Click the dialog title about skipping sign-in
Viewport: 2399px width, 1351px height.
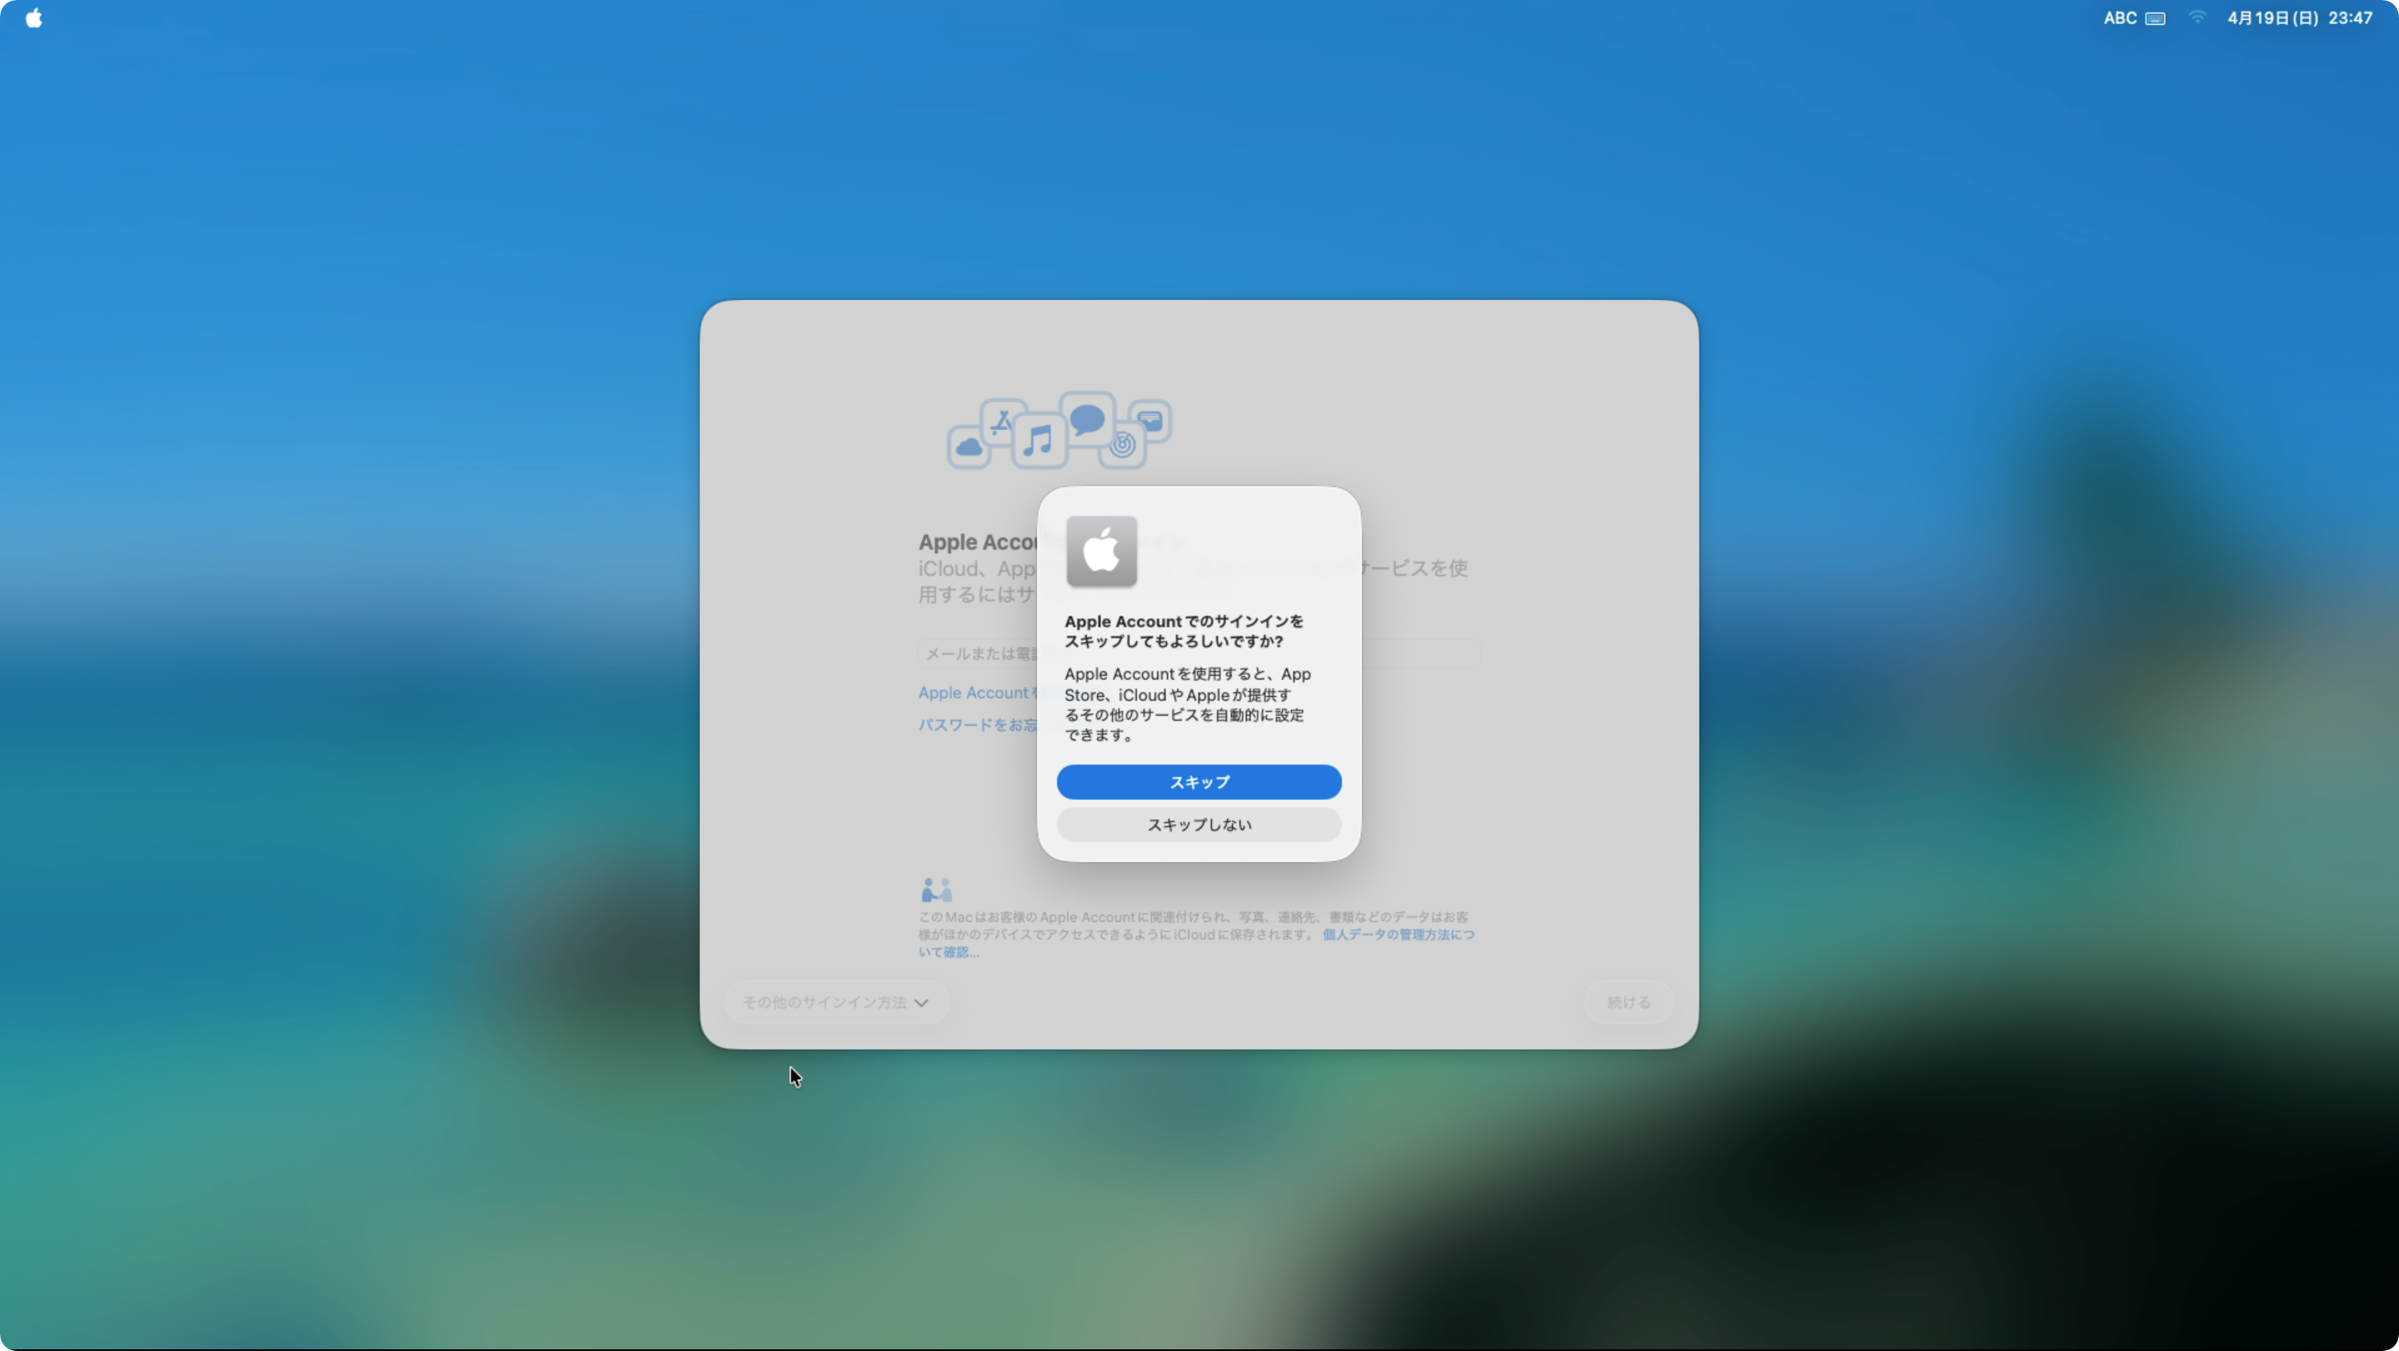[1184, 631]
